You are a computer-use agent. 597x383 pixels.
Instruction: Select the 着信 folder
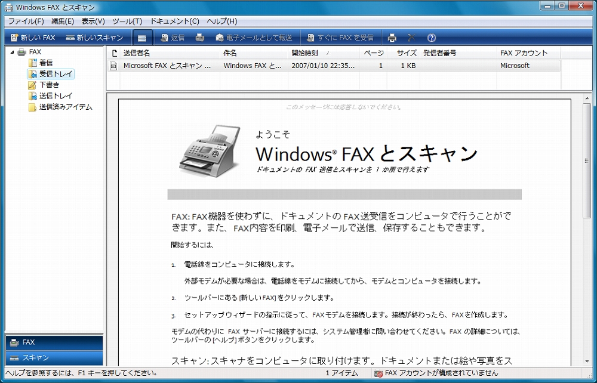tap(45, 63)
